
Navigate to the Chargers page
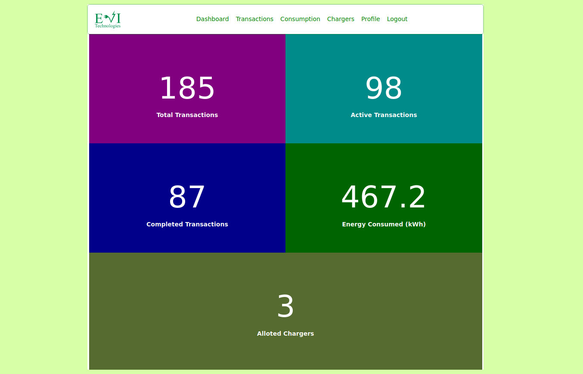(341, 19)
